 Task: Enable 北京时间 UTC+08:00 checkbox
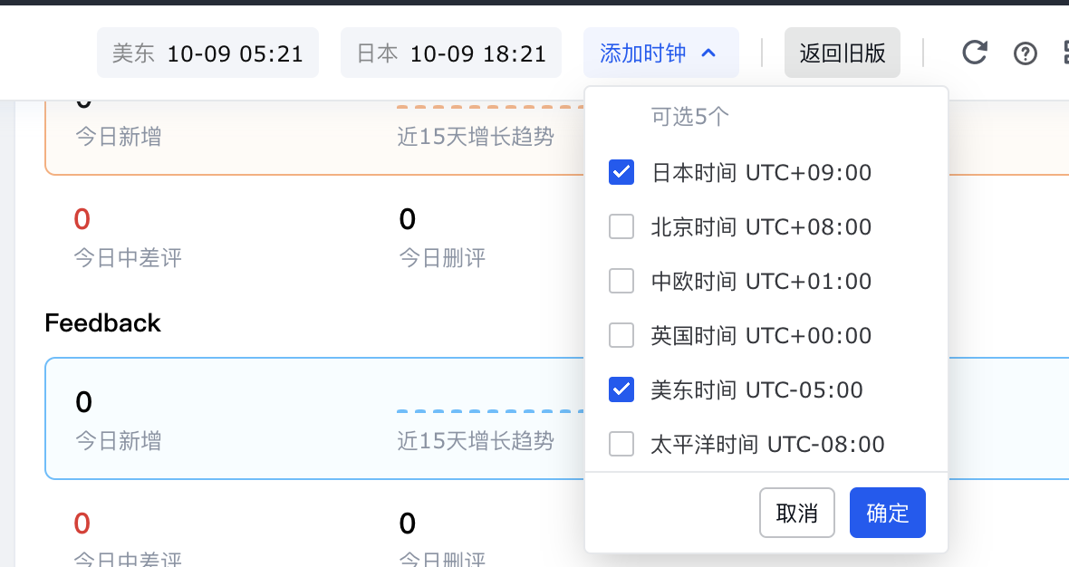click(621, 226)
